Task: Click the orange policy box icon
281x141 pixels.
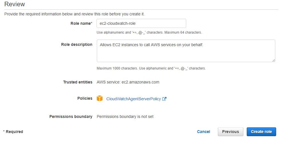Action: click(100, 99)
